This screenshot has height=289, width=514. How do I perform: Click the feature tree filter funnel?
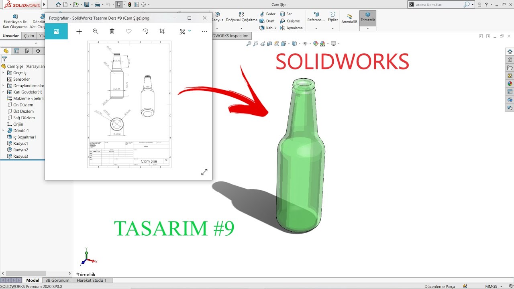tap(4, 59)
